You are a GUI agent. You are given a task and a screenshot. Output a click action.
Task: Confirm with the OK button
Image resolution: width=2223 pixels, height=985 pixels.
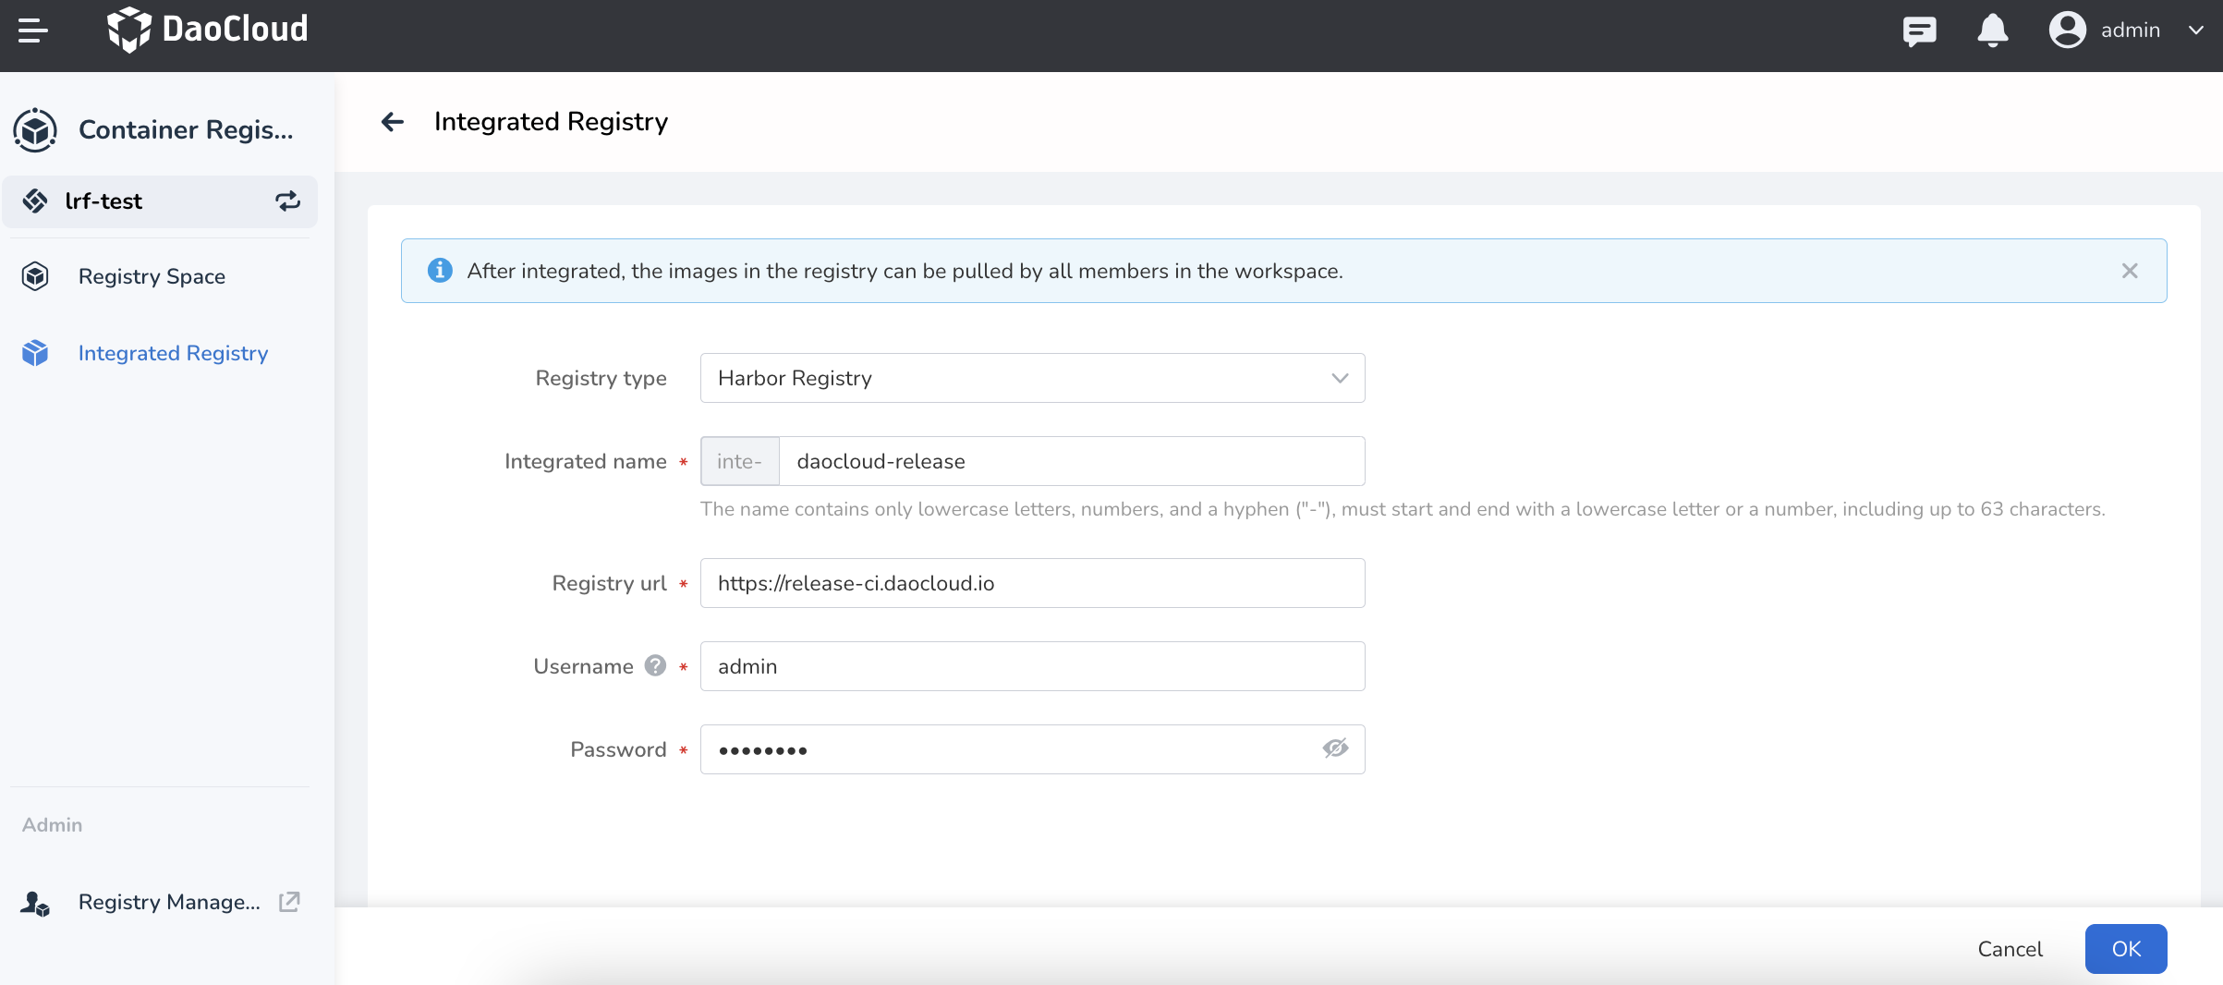coord(2126,949)
